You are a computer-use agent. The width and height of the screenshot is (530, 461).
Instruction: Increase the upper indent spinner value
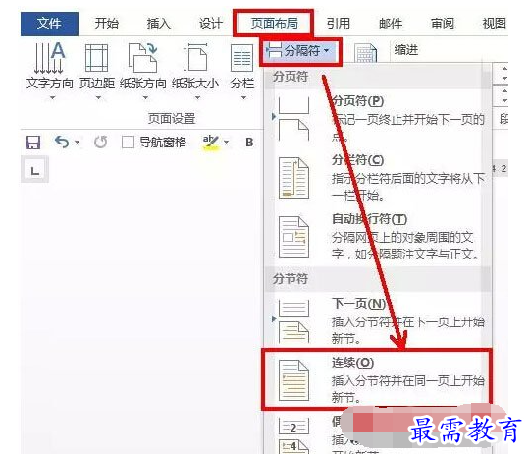point(504,69)
